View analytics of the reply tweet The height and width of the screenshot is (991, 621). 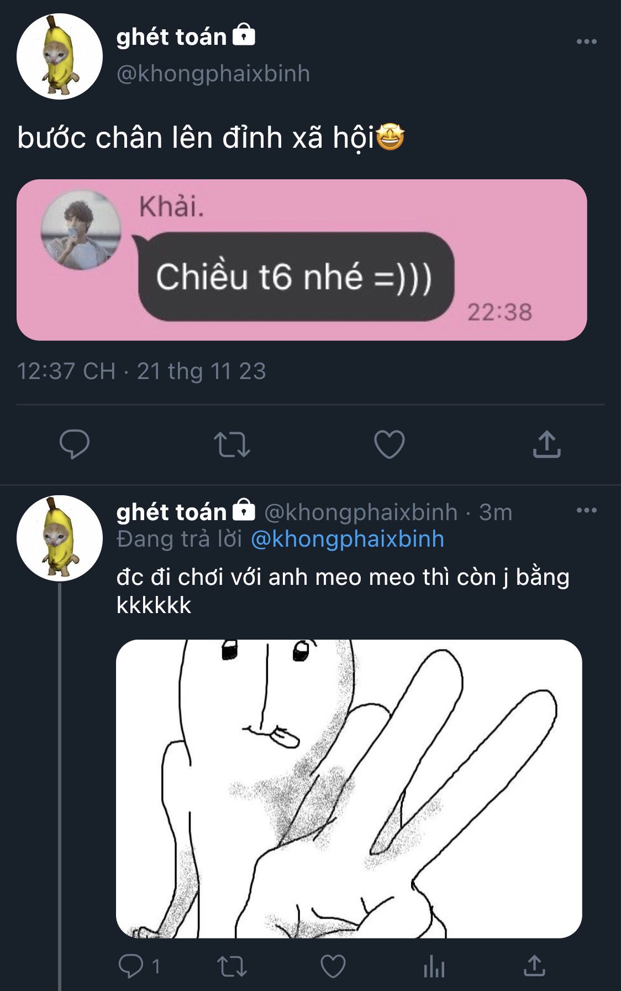click(434, 967)
